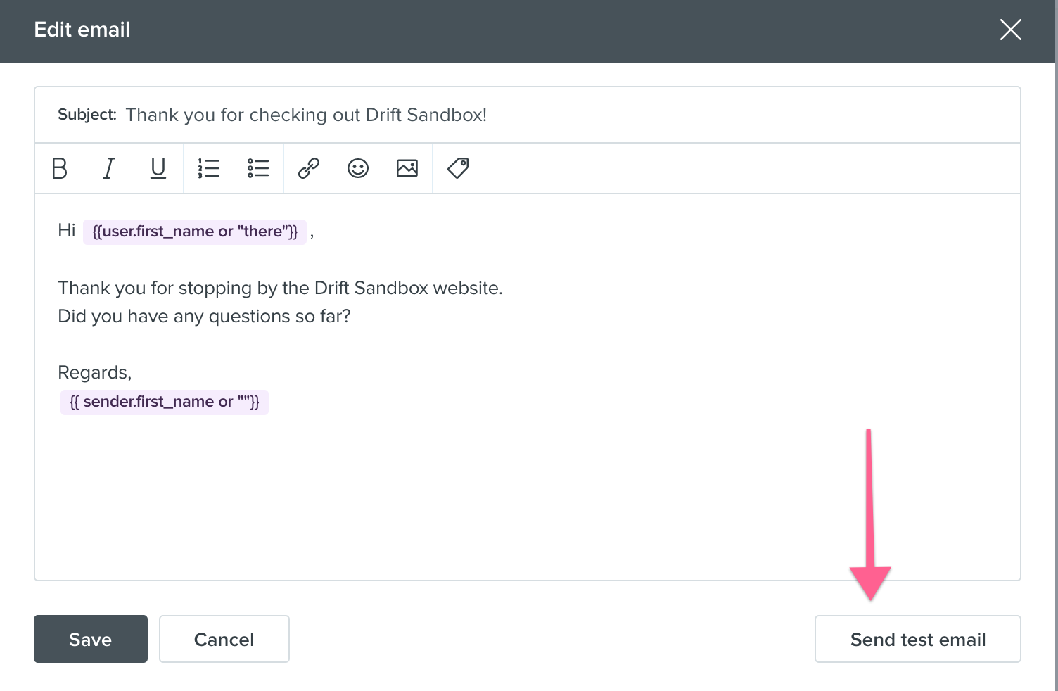Click the 'Subject:' label
Image resolution: width=1058 pixels, height=691 pixels.
pos(87,115)
